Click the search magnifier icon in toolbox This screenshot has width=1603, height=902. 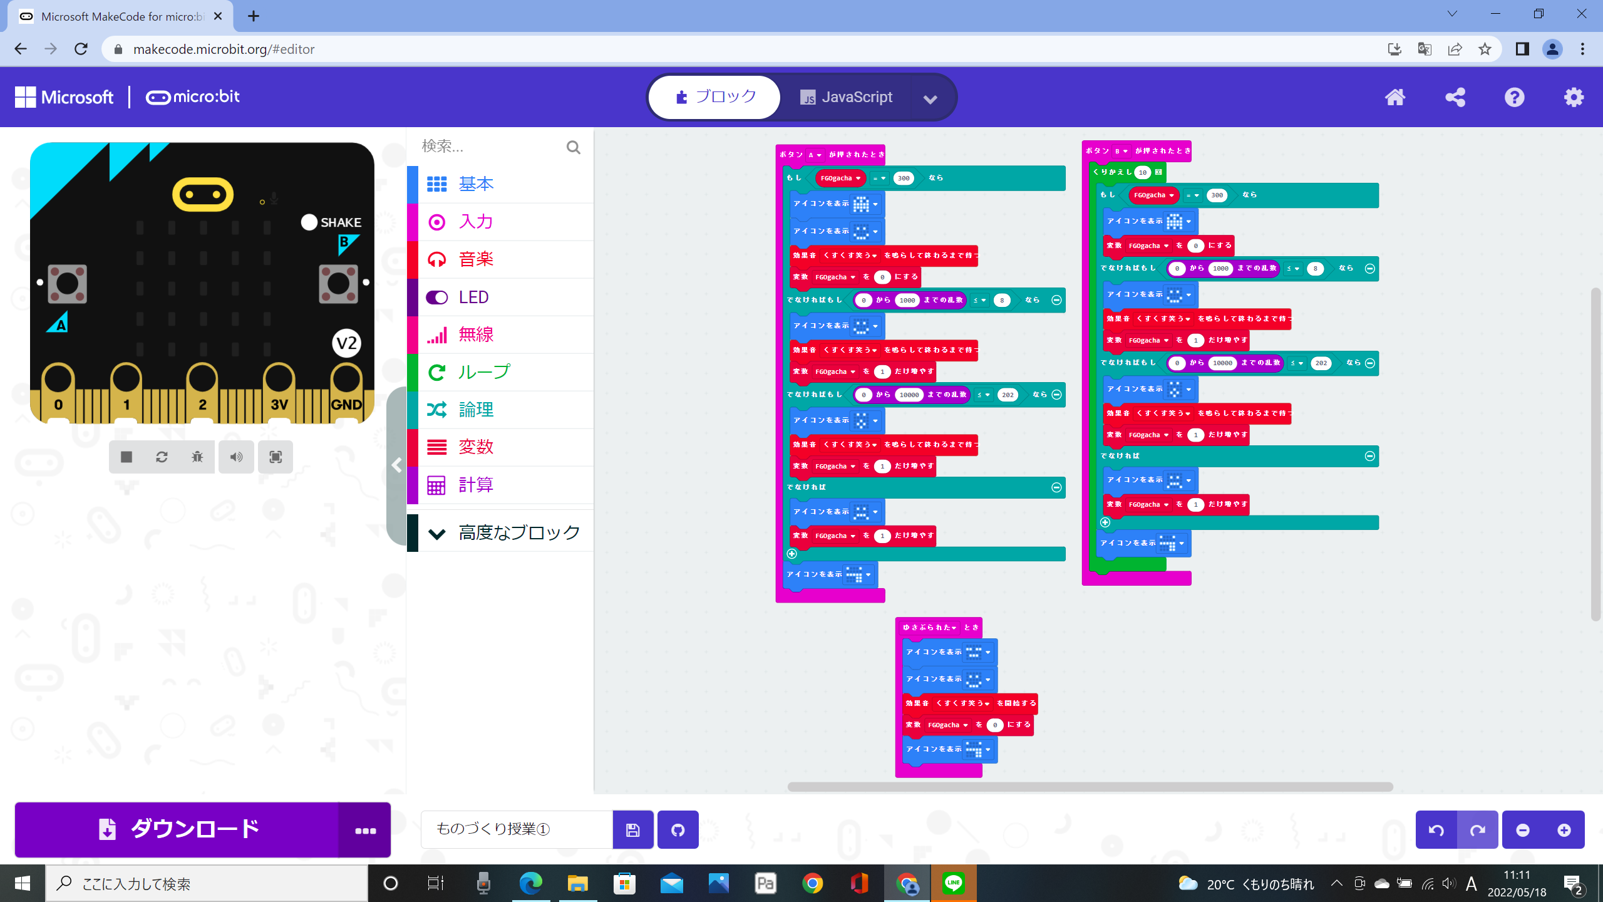(x=573, y=147)
